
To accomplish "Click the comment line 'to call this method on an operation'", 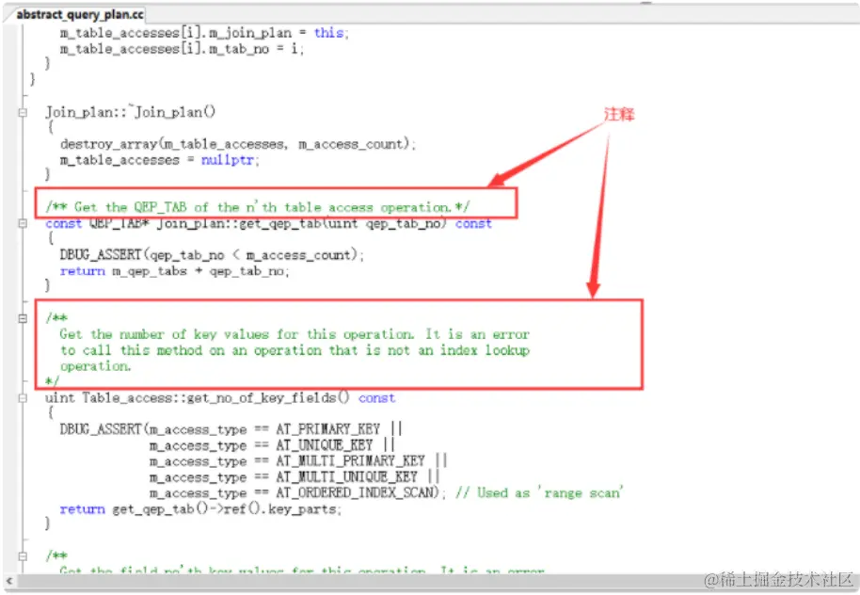I will tap(295, 350).
